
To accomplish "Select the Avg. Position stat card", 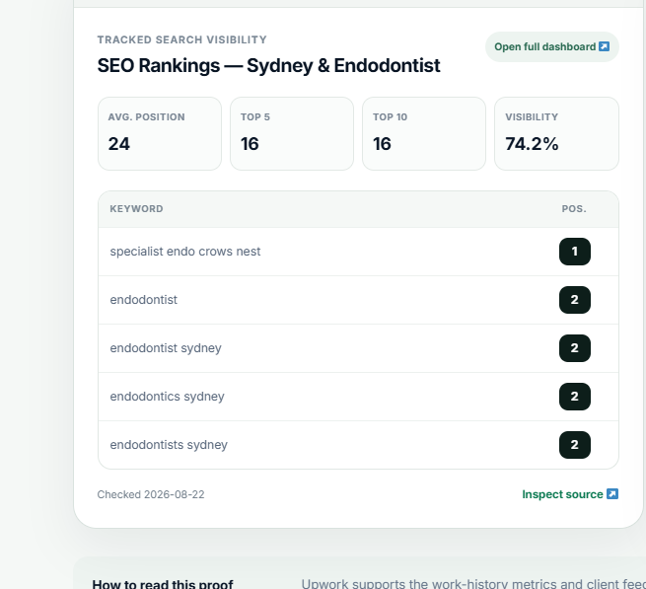I will [x=160, y=133].
